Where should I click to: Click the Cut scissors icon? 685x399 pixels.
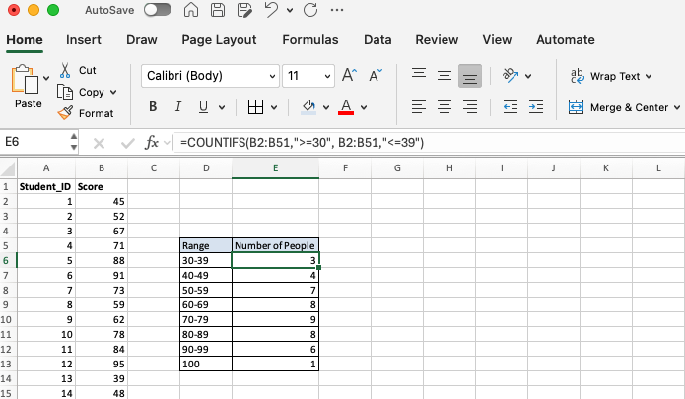(65, 71)
